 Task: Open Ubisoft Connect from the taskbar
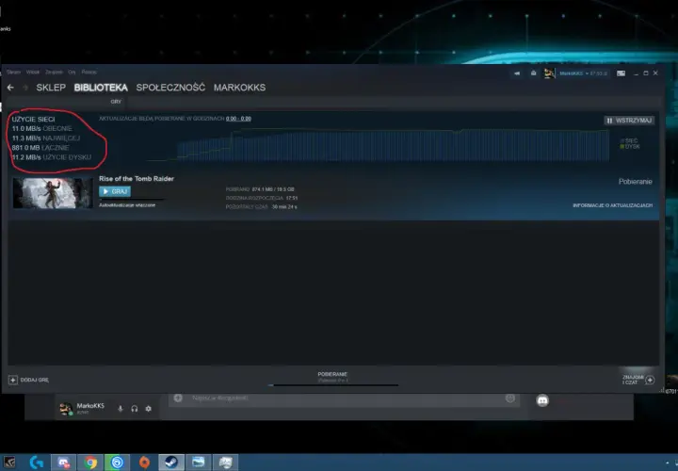(117, 463)
